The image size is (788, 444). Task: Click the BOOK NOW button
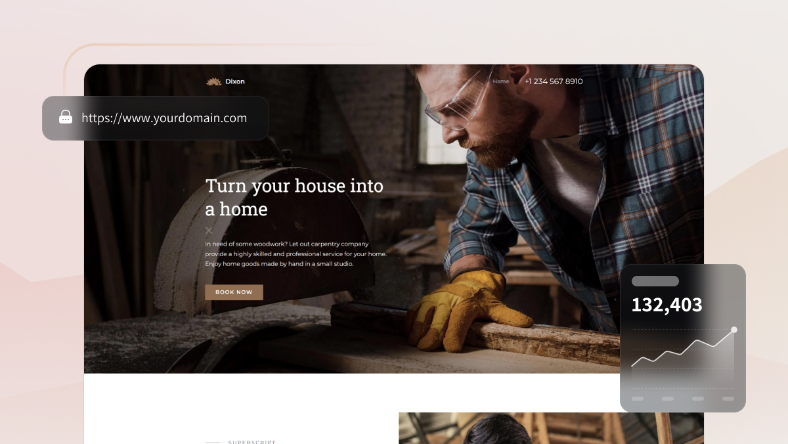point(234,292)
